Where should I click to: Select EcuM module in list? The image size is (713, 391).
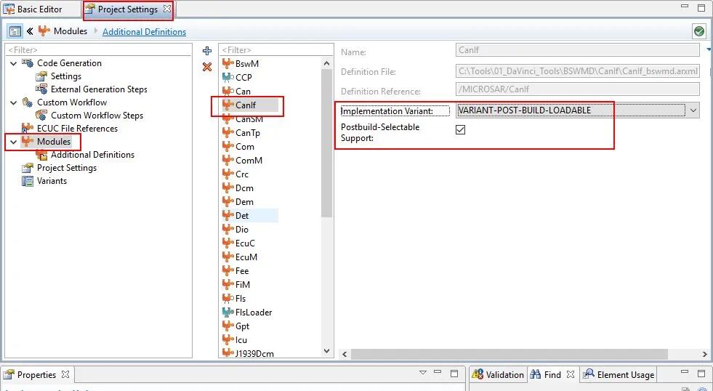click(x=246, y=257)
